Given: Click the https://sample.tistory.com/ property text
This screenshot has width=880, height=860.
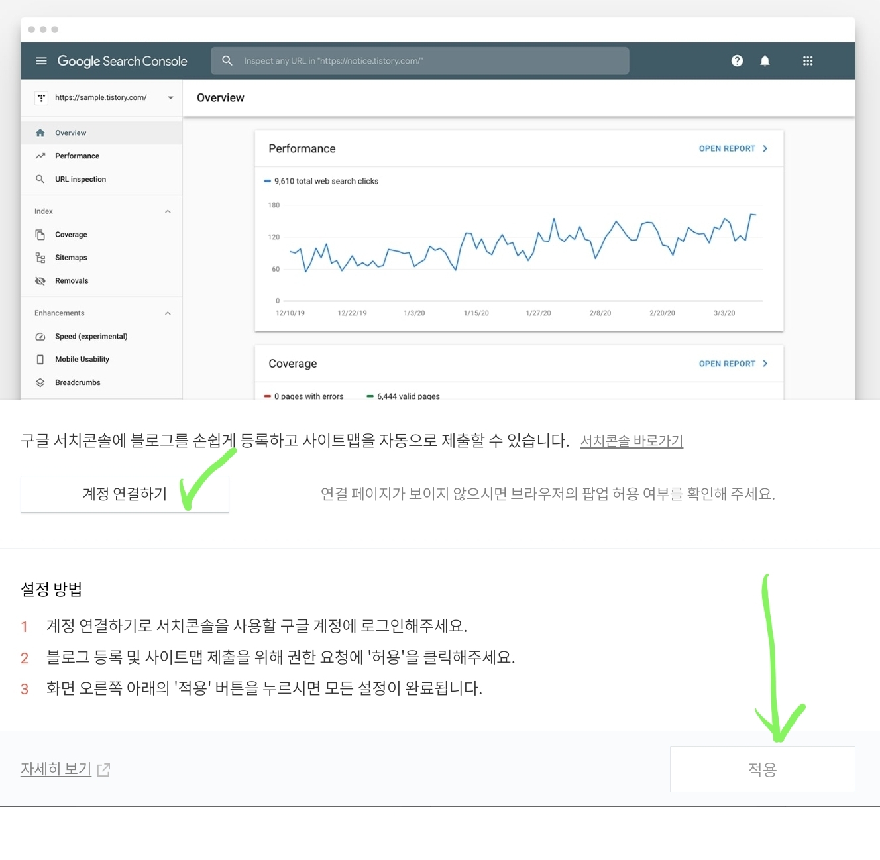Looking at the screenshot, I should [101, 98].
